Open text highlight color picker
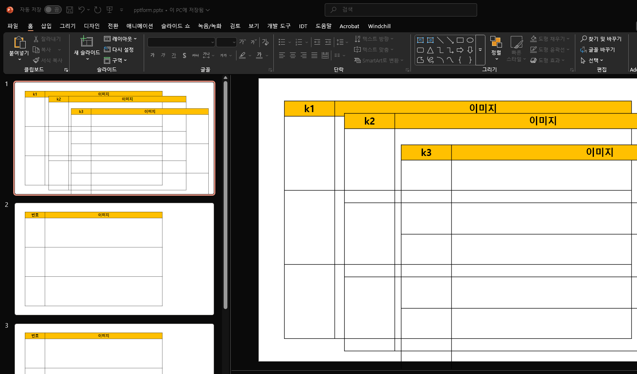 [x=250, y=55]
